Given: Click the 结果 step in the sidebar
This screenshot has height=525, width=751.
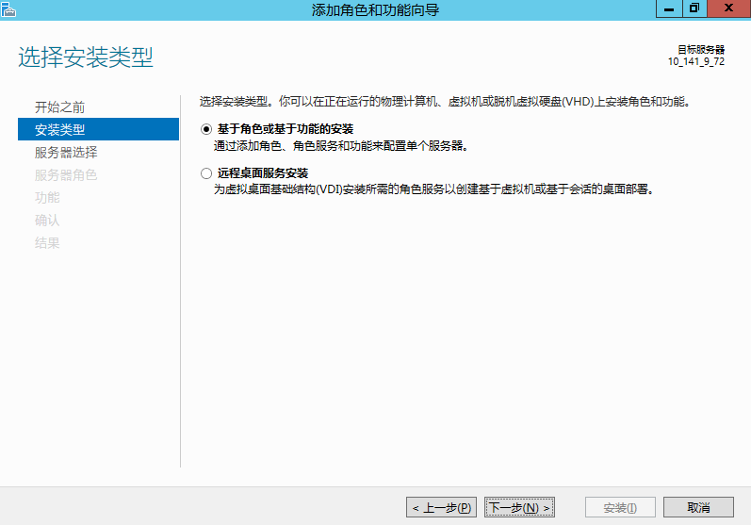Looking at the screenshot, I should [x=47, y=242].
